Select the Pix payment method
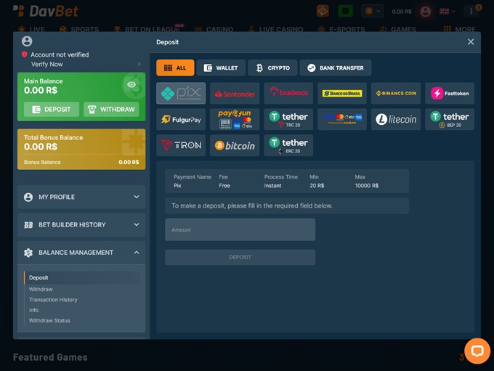Image resolution: width=494 pixels, height=371 pixels. [x=181, y=94]
